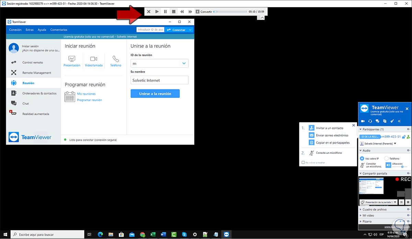Screen dimensions: 412x239
Task: Select Remote Management in the sidebar
Action: click(x=33, y=73)
